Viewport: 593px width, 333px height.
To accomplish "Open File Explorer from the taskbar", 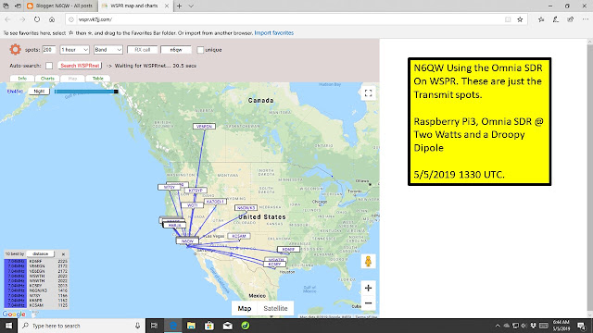I will click(x=191, y=326).
